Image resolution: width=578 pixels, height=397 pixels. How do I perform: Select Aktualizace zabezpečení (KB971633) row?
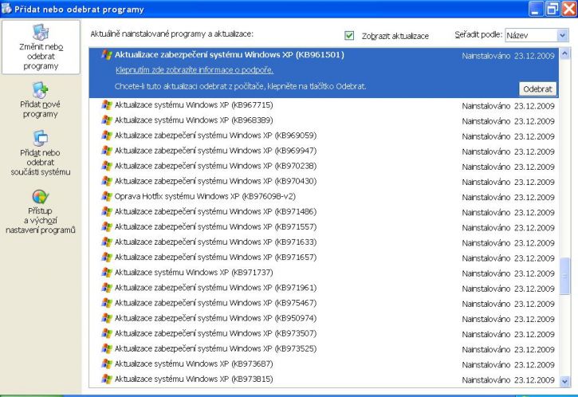324,242
